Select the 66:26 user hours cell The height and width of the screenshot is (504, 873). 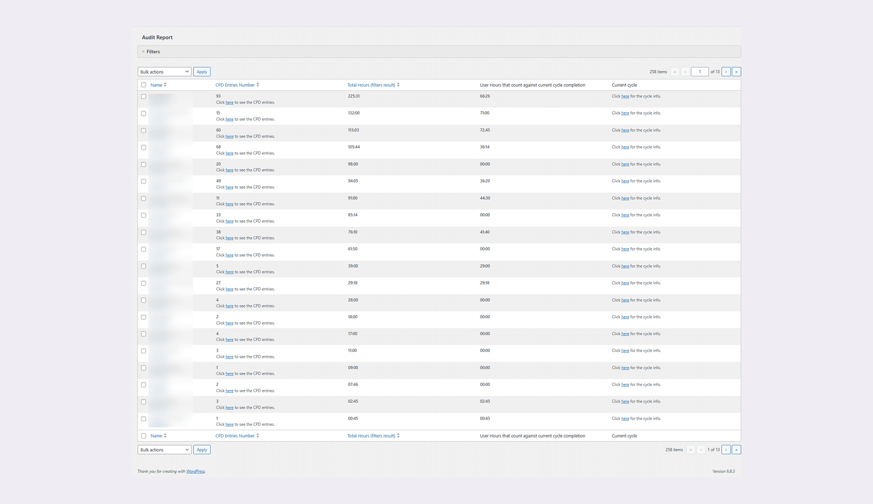pos(485,96)
